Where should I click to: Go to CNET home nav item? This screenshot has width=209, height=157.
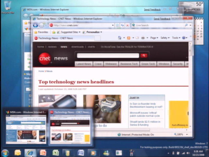click(40, 47)
